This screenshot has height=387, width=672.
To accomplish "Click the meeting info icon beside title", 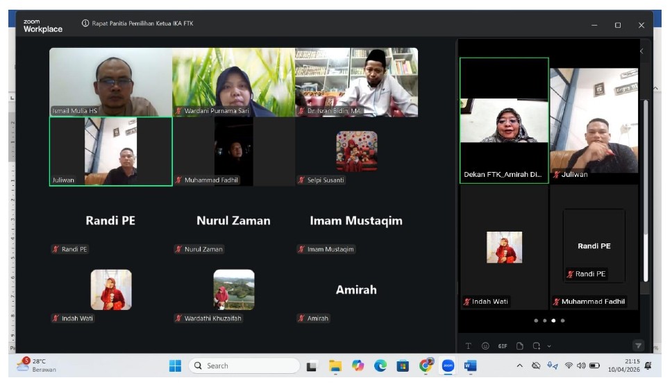I will [x=85, y=24].
